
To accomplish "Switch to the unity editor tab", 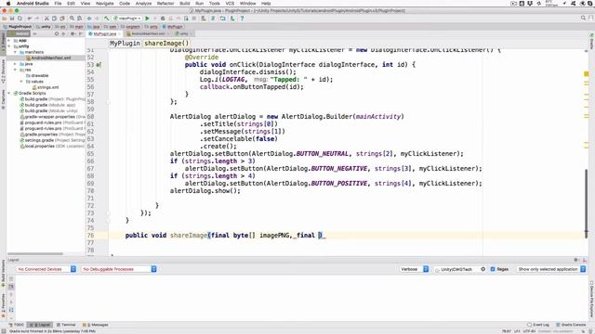I will click(x=184, y=33).
